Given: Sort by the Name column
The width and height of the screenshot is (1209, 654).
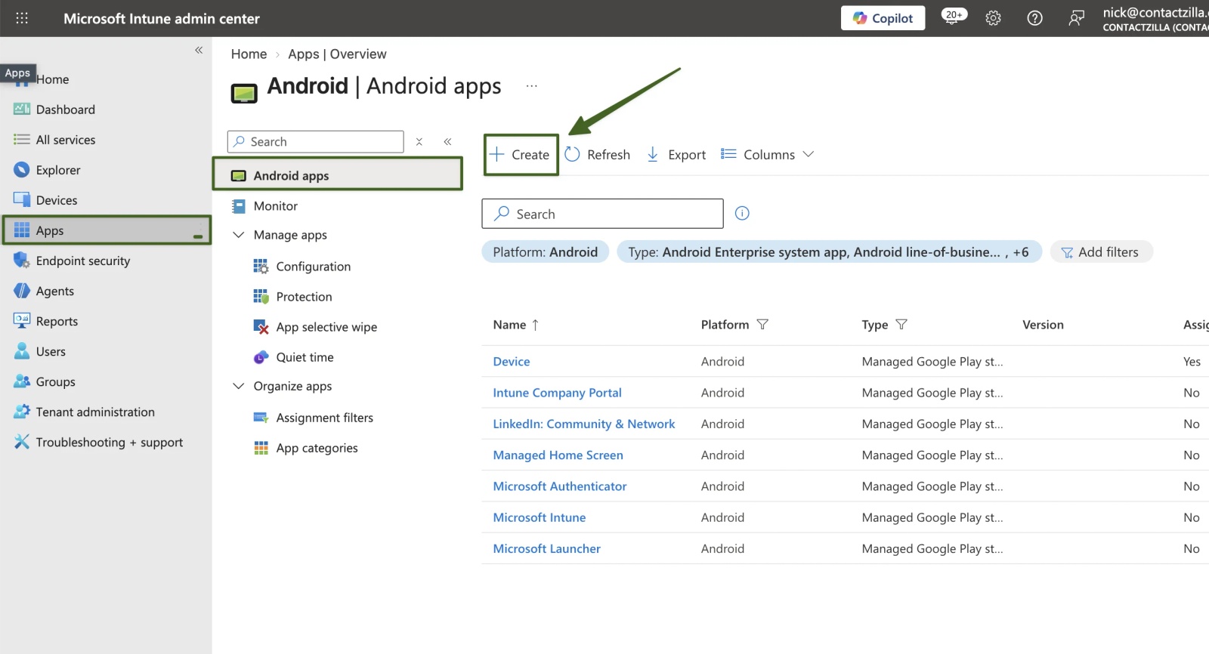Looking at the screenshot, I should click(x=515, y=325).
